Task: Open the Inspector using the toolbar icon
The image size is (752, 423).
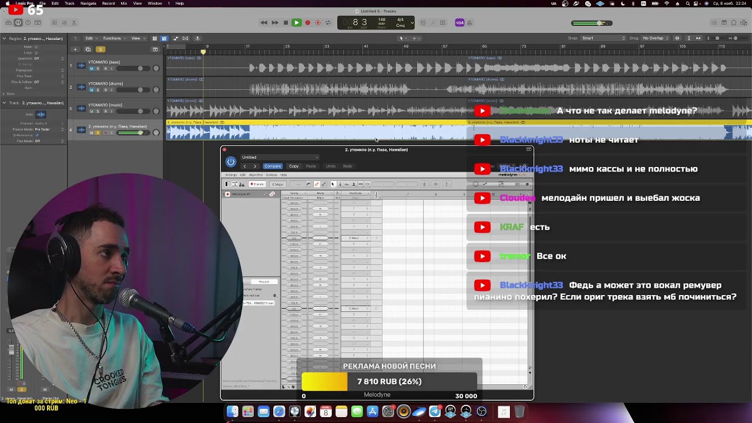Action: coord(18,23)
